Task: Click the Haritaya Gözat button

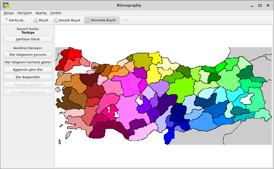Action: [28, 39]
